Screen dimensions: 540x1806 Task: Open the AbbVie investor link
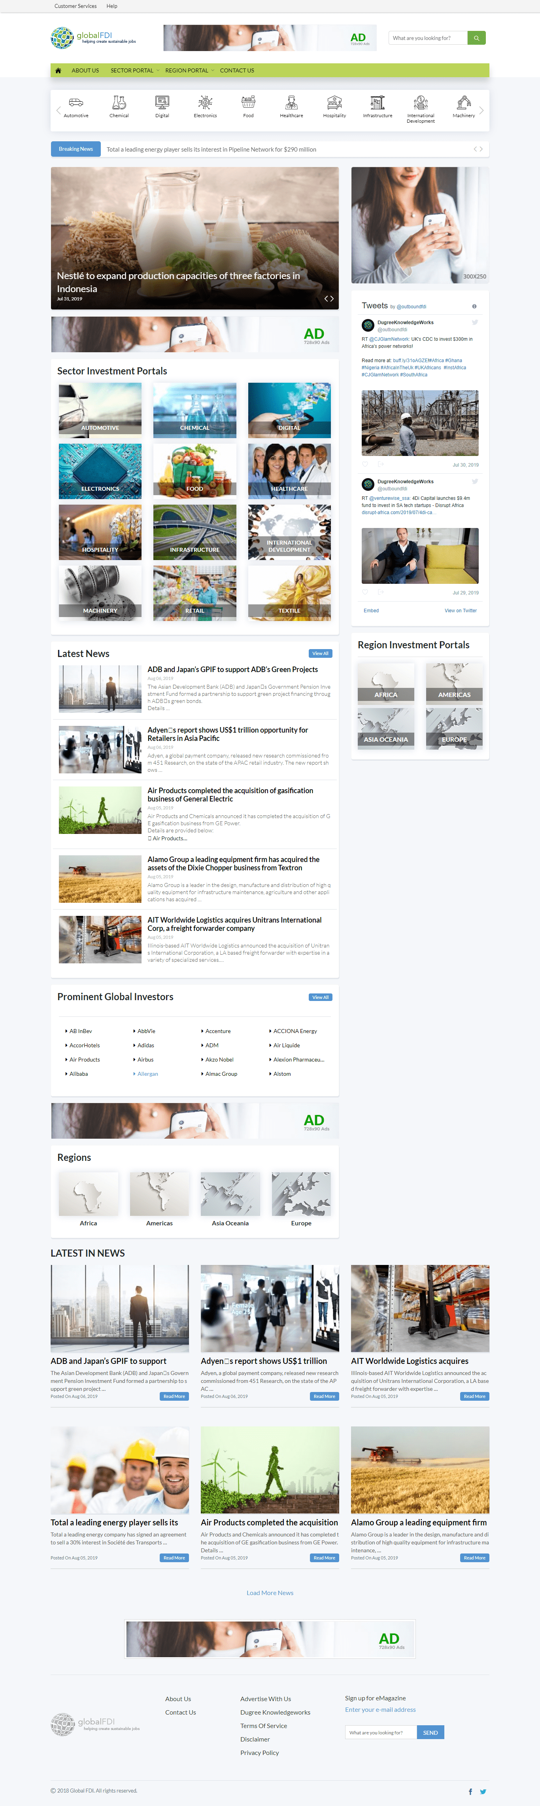(146, 1031)
